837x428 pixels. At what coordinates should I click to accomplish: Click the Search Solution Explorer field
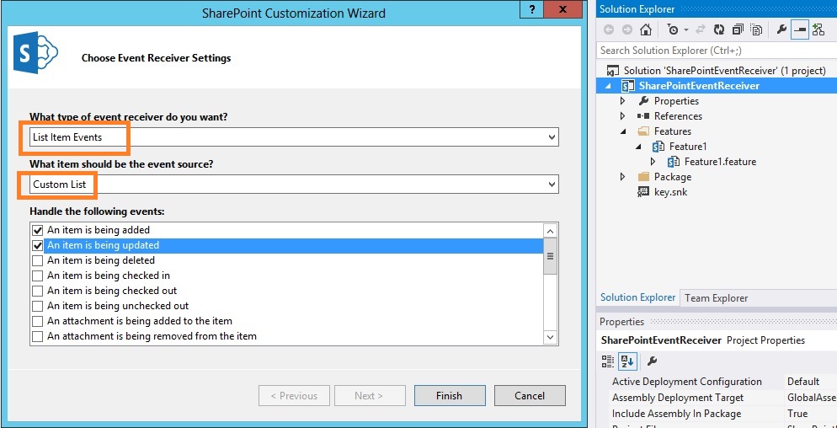[x=717, y=51]
